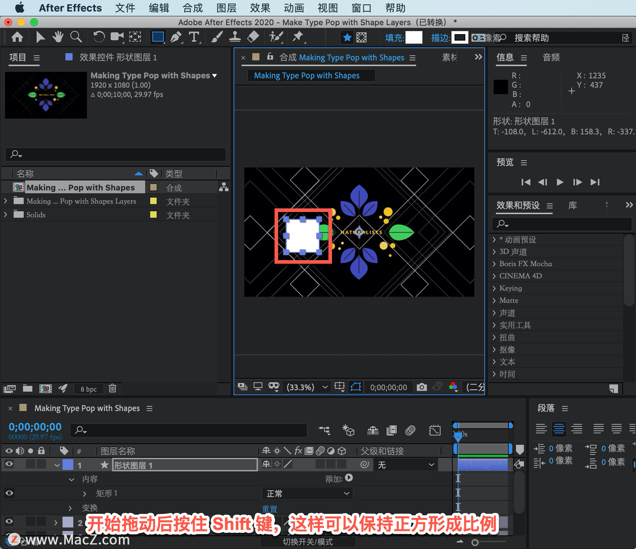Open the Apple menu
Image resolution: width=636 pixels, height=549 pixels.
[20, 8]
